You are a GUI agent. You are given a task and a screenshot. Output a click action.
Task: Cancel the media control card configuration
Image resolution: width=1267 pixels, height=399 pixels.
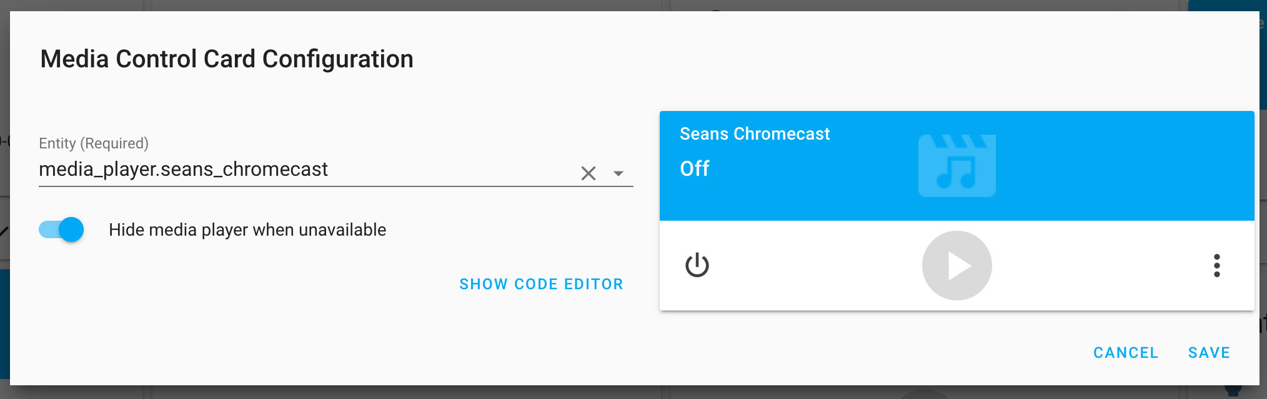point(1125,352)
